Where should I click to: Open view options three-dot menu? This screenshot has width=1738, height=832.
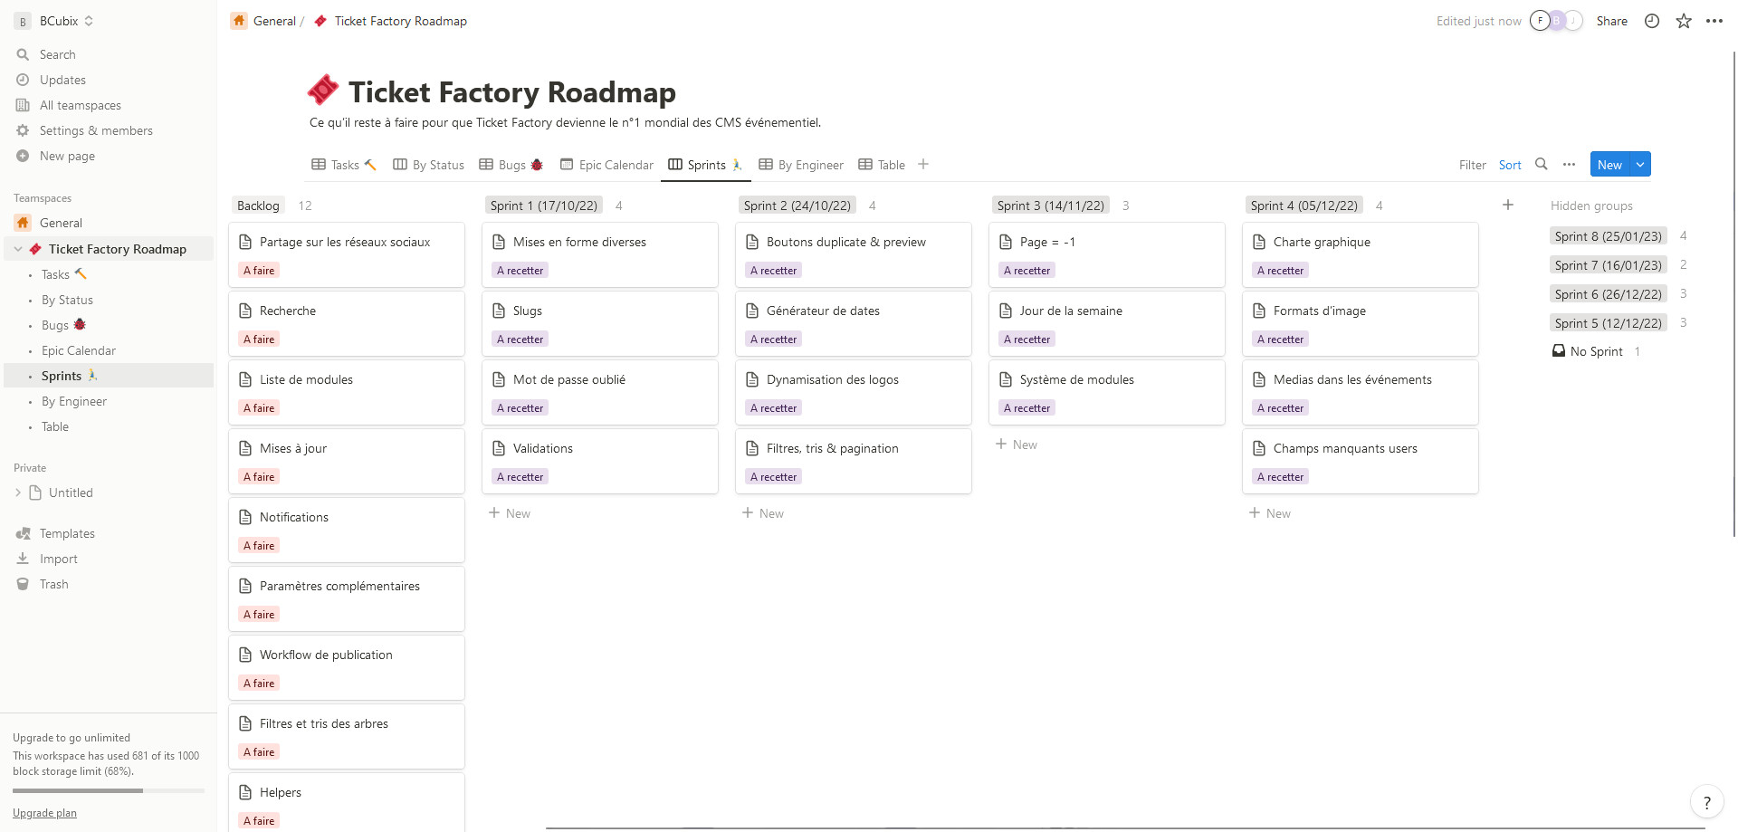click(x=1569, y=164)
